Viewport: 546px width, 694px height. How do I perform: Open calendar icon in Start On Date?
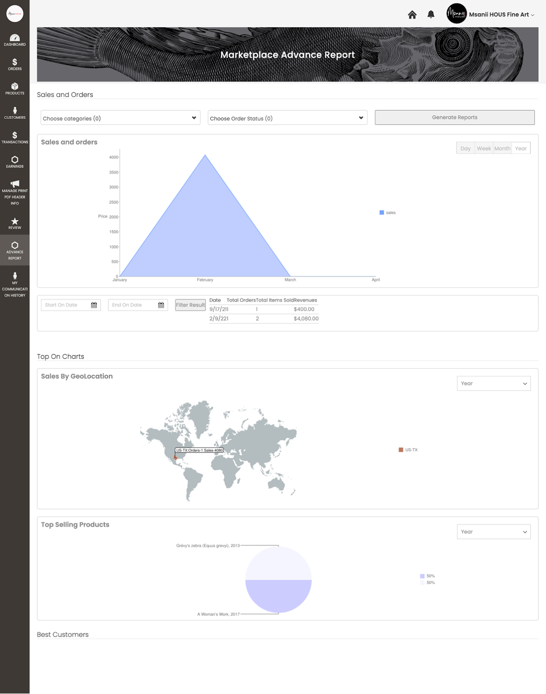point(94,305)
